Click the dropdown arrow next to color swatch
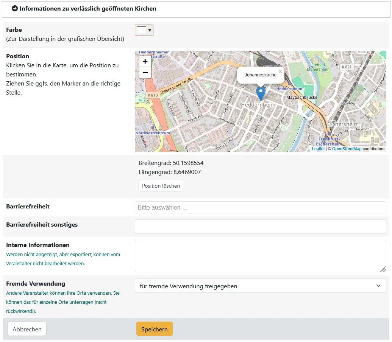This screenshot has width=392, height=342. pyautogui.click(x=150, y=30)
